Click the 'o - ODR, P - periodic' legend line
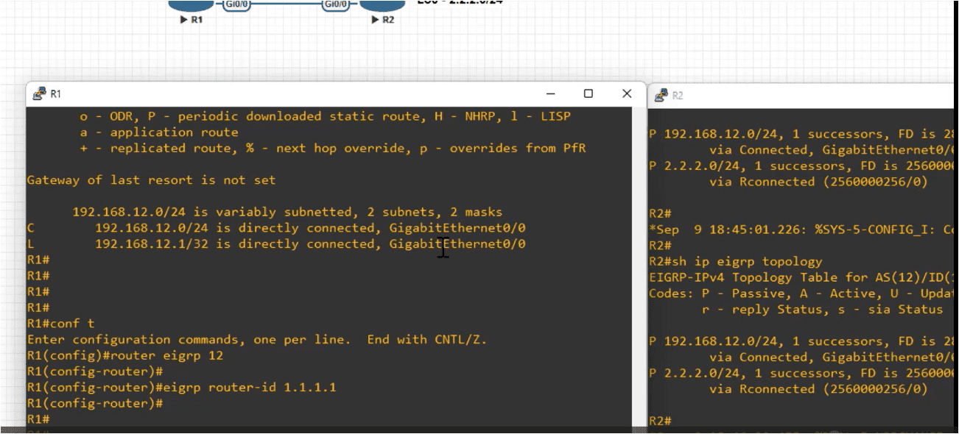The image size is (959, 434). [325, 116]
